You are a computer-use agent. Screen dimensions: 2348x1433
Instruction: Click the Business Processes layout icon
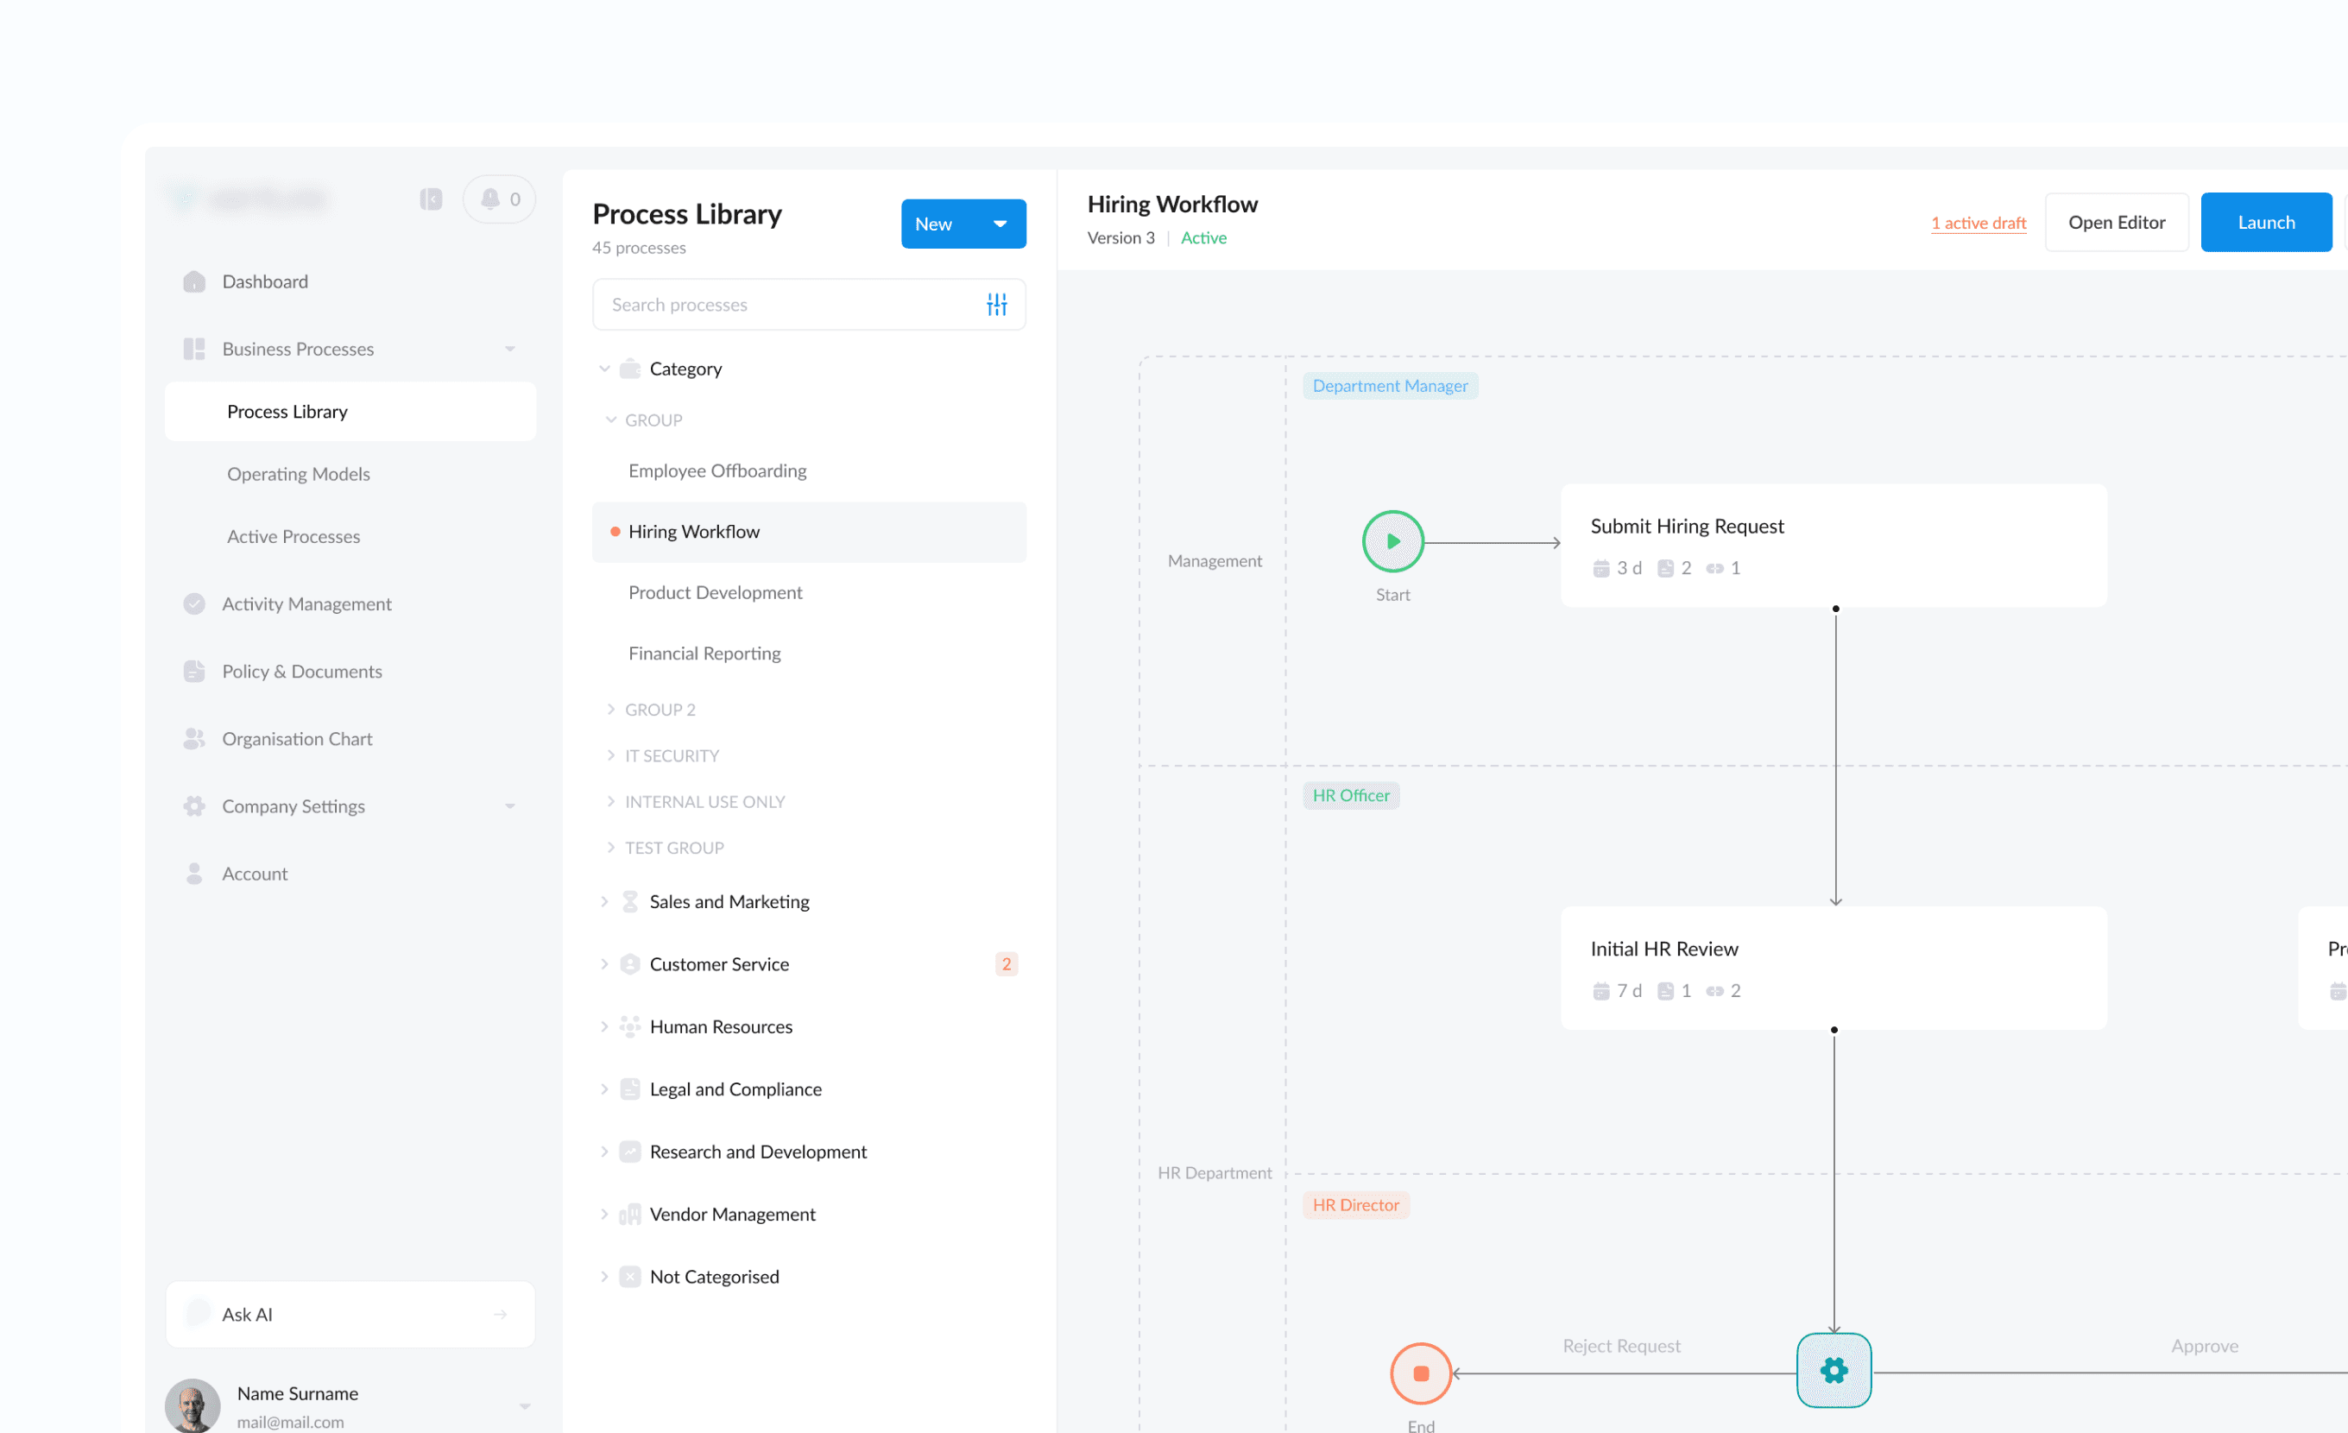pos(194,349)
